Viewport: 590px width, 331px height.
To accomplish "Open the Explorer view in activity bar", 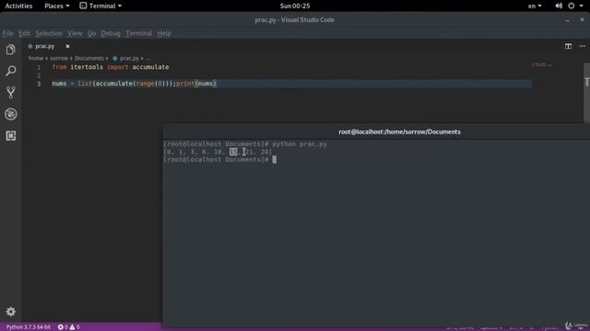I will coord(10,50).
